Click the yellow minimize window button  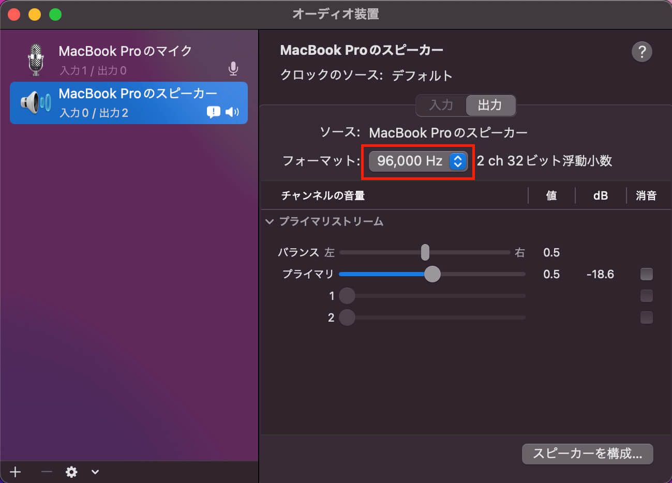pos(35,14)
